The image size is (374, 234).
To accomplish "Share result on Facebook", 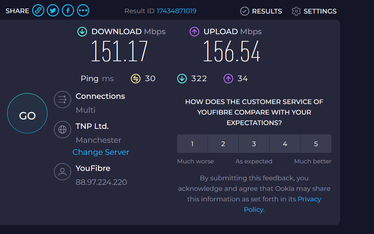I will [x=68, y=11].
